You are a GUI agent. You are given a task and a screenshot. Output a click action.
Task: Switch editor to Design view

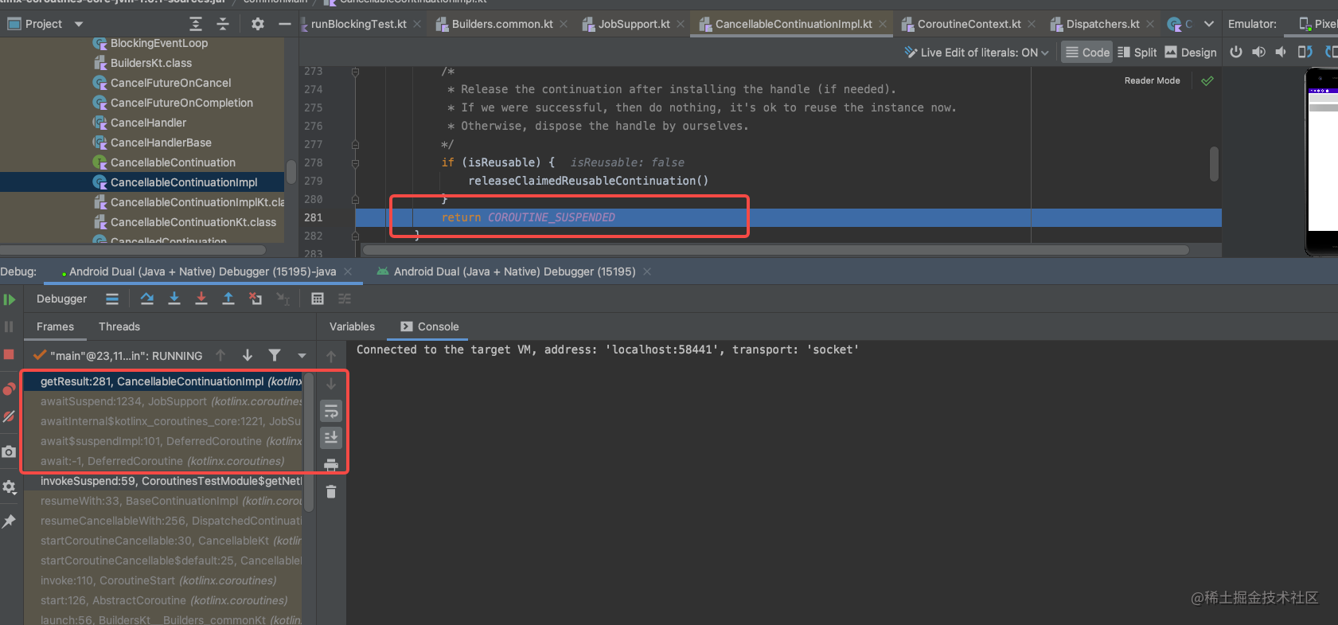[x=1191, y=53]
